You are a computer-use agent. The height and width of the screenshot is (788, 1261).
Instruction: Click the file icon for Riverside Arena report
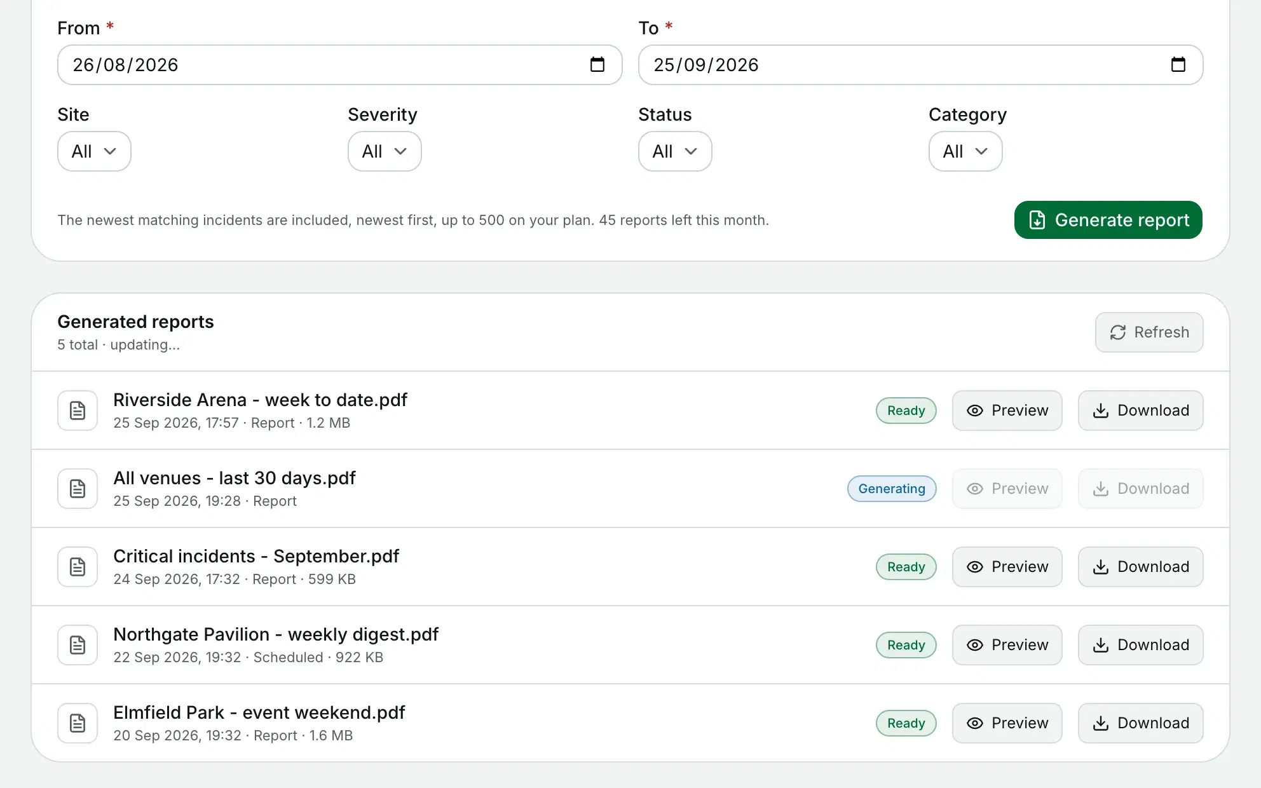(78, 411)
